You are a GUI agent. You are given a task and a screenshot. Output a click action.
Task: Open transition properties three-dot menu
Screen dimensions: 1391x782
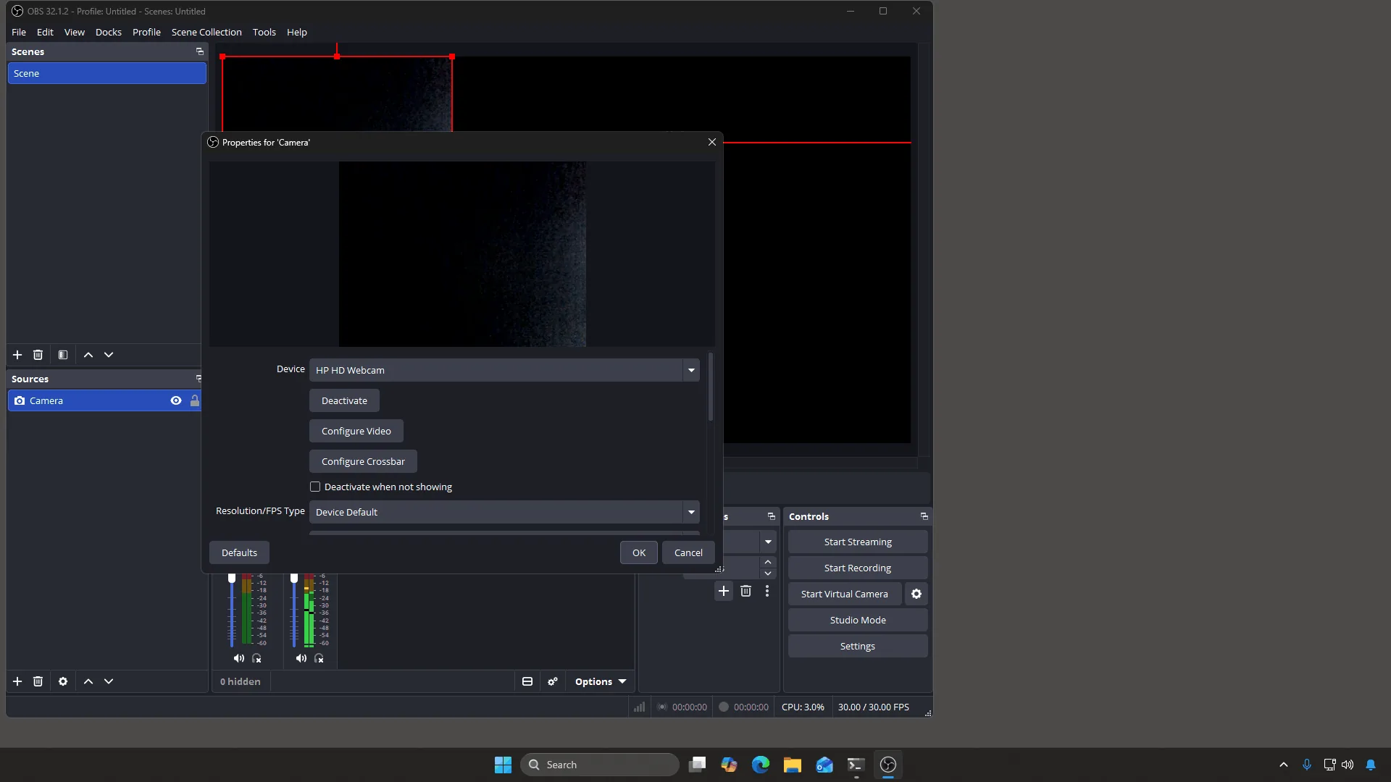767,592
